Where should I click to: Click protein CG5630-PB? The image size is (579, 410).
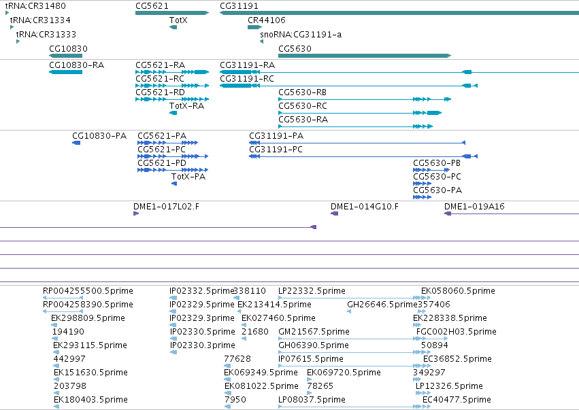(x=431, y=170)
